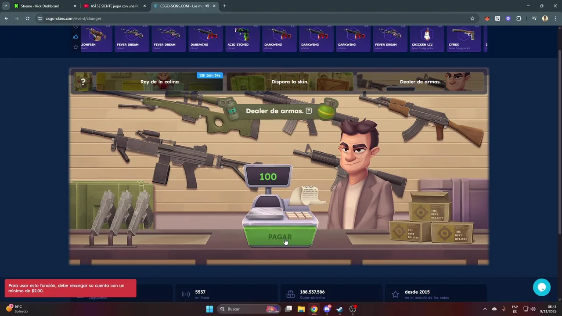Viewport: 562px width, 316px height.
Task: Click the desde 2015 stat
Action: point(436,294)
